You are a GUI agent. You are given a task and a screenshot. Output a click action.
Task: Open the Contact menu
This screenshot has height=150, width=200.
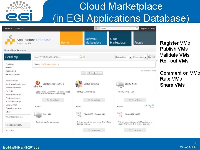[x=19, y=28]
